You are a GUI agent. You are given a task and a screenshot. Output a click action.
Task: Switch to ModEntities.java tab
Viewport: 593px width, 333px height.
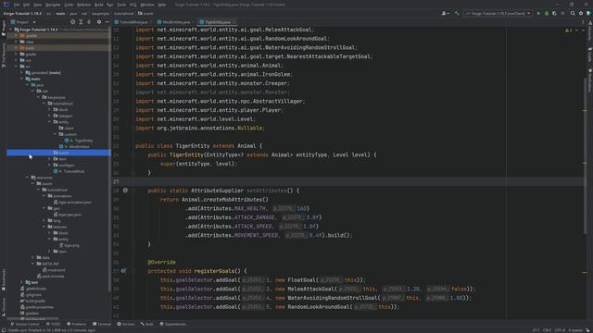[x=176, y=22]
